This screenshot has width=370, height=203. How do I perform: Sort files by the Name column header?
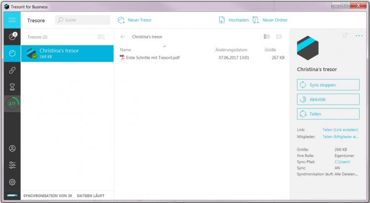pos(126,50)
